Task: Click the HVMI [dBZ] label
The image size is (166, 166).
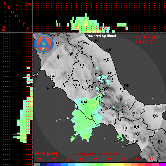Action: (x=46, y=154)
